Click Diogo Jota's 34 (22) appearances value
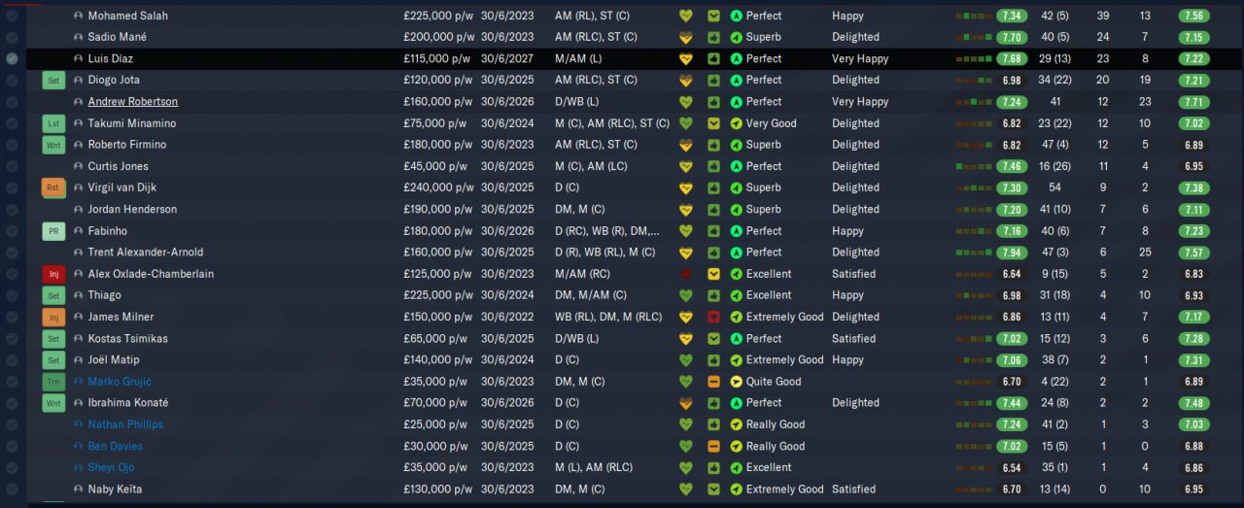The image size is (1244, 508). [x=1054, y=81]
